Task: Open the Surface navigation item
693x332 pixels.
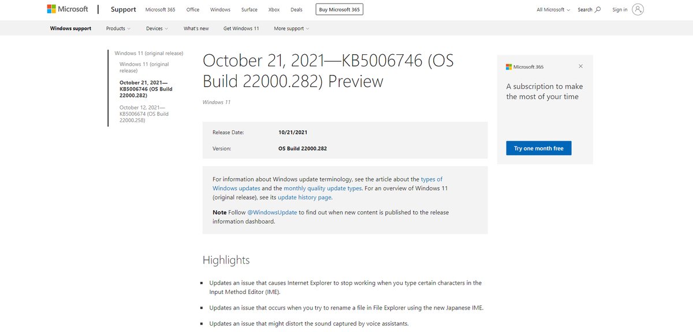Action: 249,10
